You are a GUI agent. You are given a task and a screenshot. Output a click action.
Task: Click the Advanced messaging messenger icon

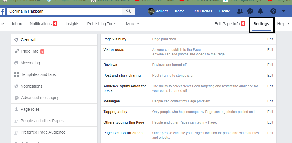(17, 98)
